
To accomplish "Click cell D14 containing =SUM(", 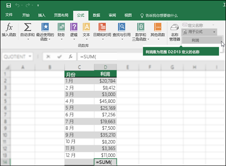I will tap(105, 162).
